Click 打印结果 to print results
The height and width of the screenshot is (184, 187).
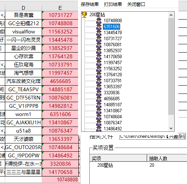[x=113, y=5]
